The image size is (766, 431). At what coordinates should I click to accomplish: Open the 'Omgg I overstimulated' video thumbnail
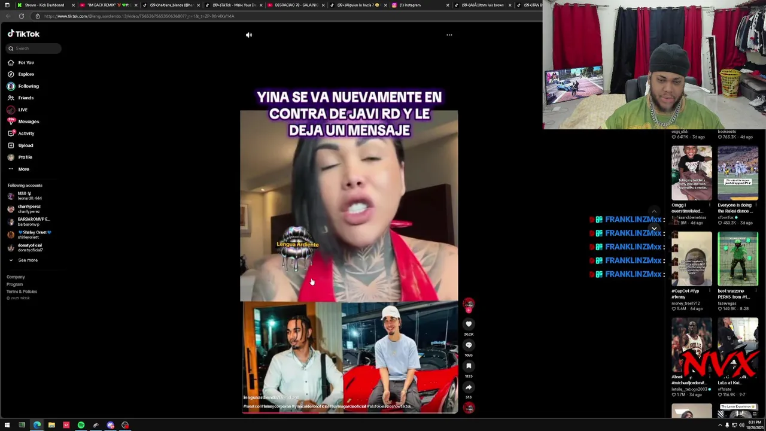692,174
